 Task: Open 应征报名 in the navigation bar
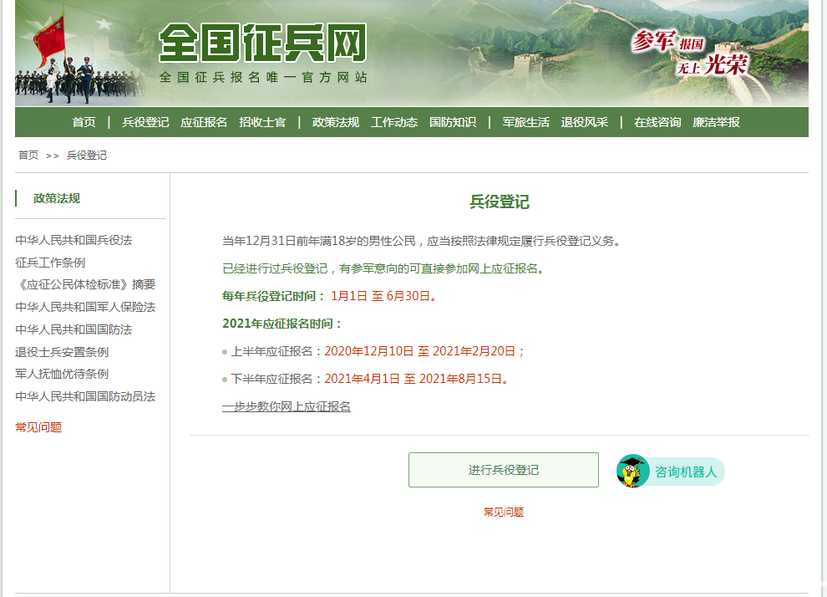[x=204, y=122]
